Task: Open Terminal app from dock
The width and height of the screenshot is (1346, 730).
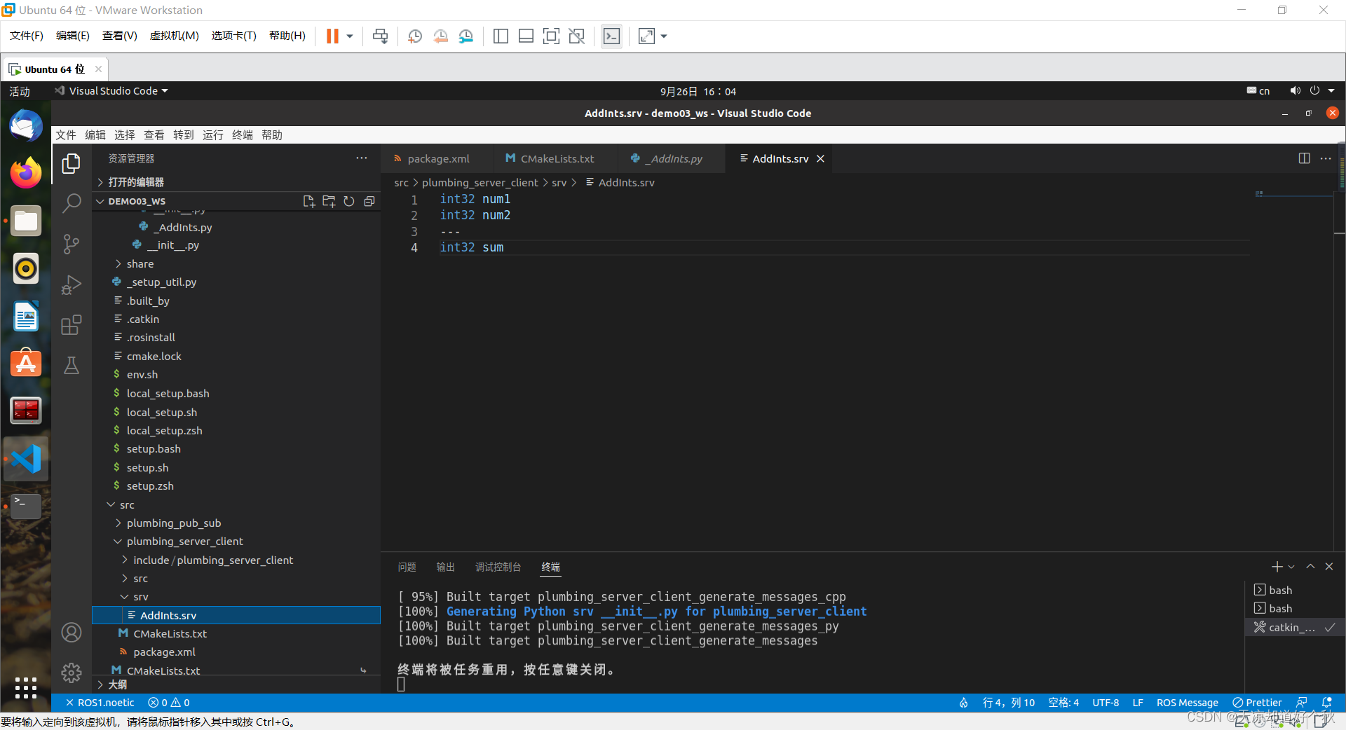Action: (26, 506)
